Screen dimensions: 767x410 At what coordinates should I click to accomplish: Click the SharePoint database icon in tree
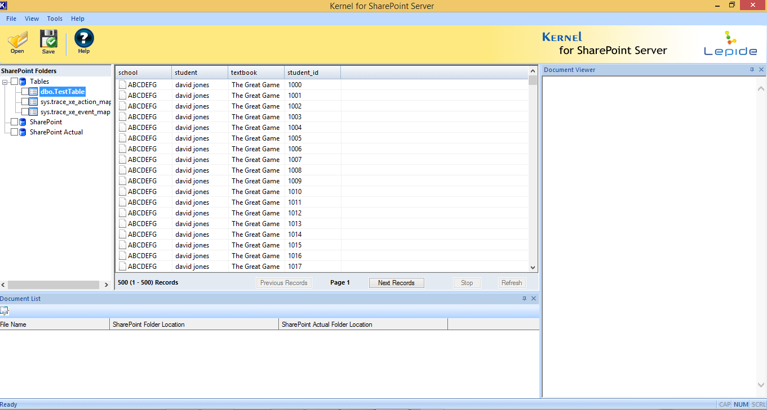point(23,122)
